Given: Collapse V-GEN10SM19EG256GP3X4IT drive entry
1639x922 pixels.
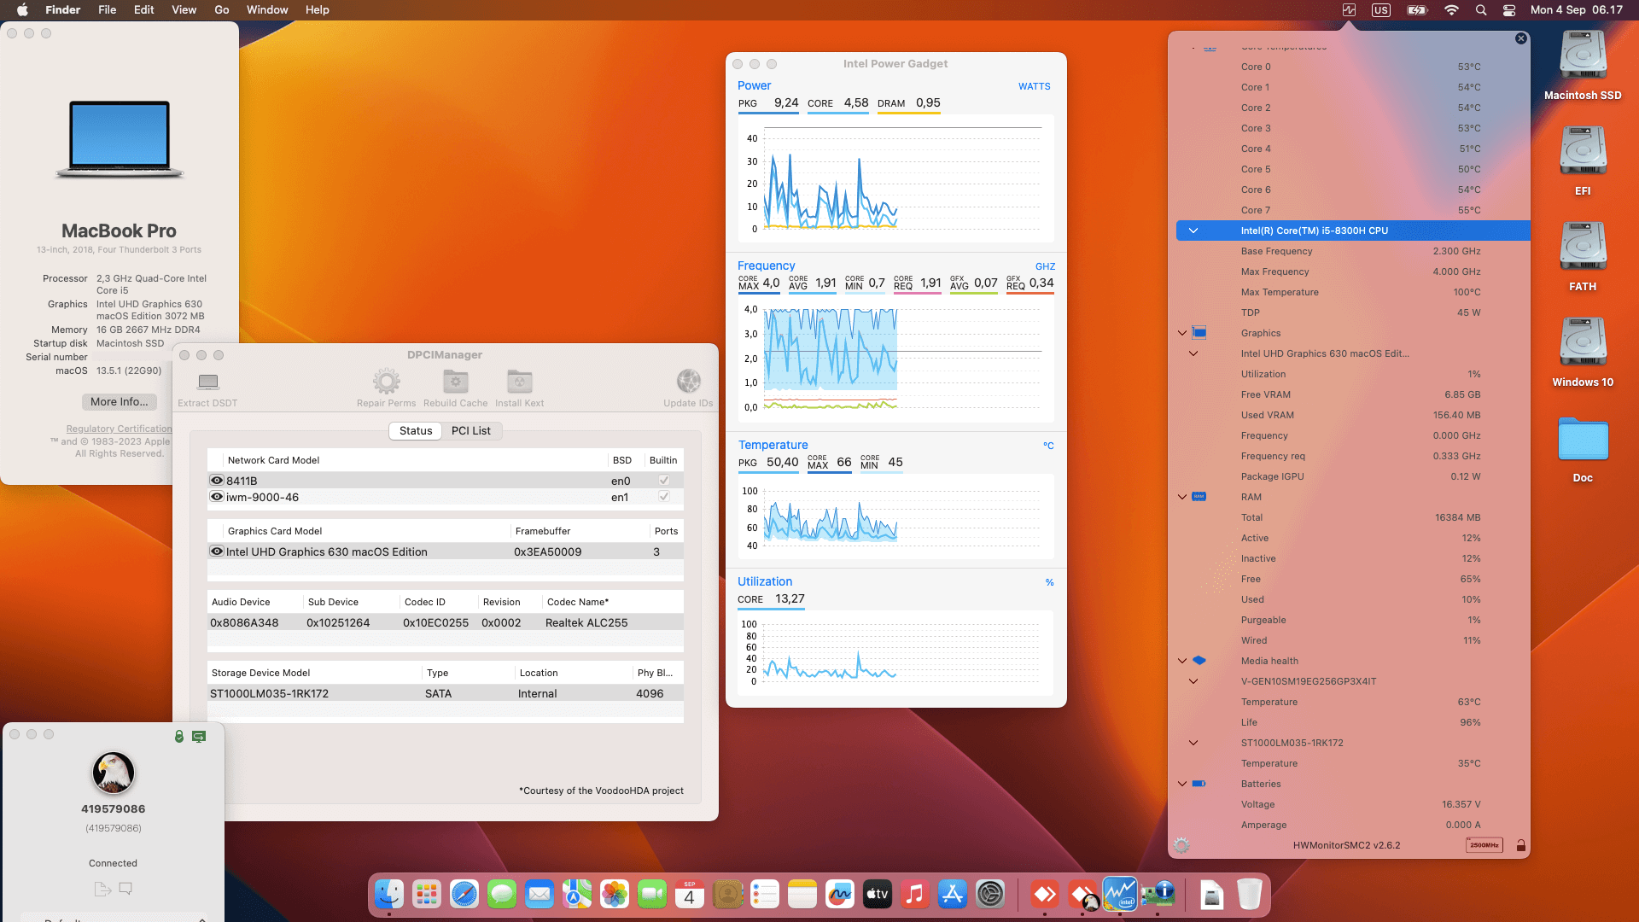Looking at the screenshot, I should (1193, 681).
